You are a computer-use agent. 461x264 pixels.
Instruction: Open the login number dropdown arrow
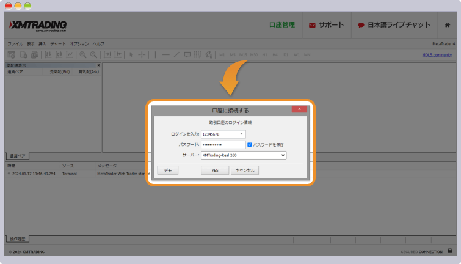(x=241, y=134)
